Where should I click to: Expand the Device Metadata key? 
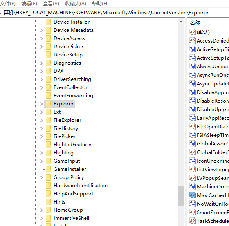[41, 30]
